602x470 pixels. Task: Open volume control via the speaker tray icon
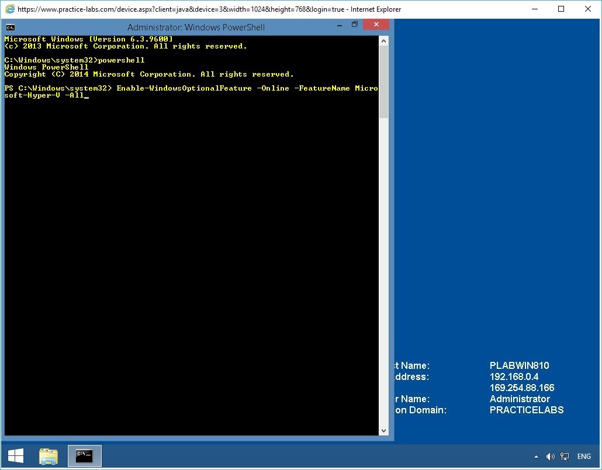(550, 456)
